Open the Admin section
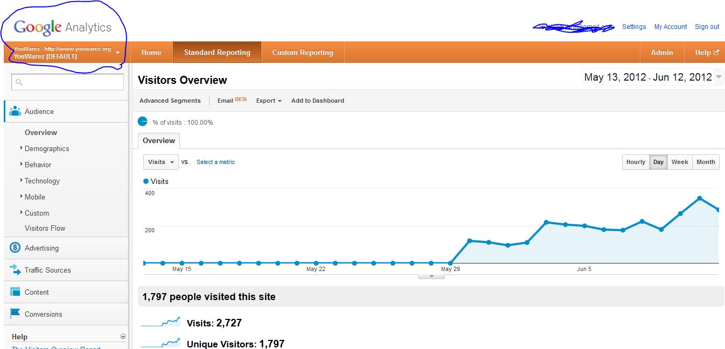Image resolution: width=725 pixels, height=349 pixels. pyautogui.click(x=662, y=53)
